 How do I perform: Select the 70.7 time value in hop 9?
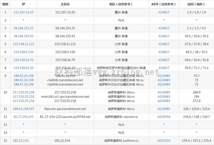[x=196, y=76]
